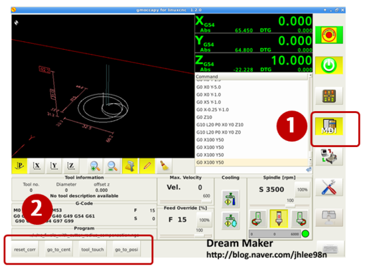Select the perspective view P button
Image resolution: width=365 pixels, height=274 pixels.
[x=19, y=166]
